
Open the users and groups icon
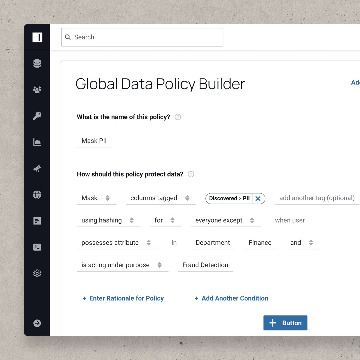(37, 90)
